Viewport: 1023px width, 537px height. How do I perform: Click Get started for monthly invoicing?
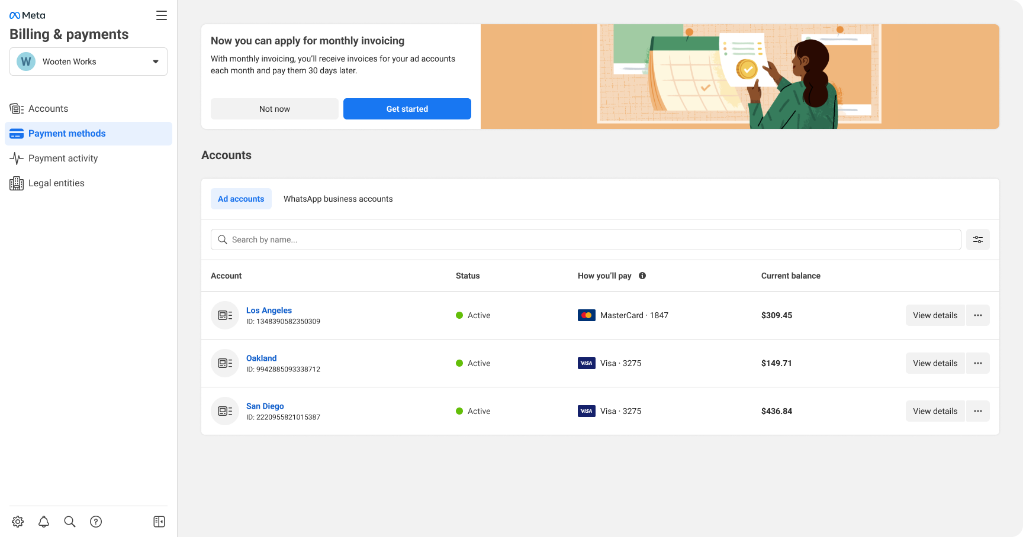(407, 109)
